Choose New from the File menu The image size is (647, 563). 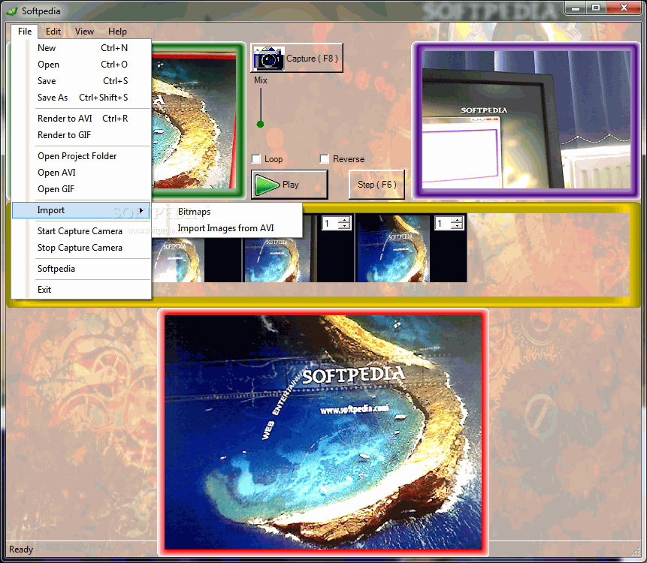tap(82, 48)
